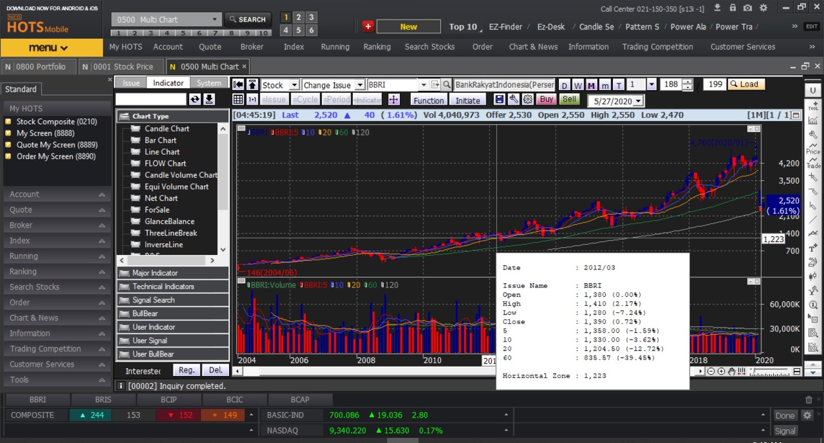Switch to the 0001 Stock Price tab
The height and width of the screenshot is (443, 824).
[121, 66]
